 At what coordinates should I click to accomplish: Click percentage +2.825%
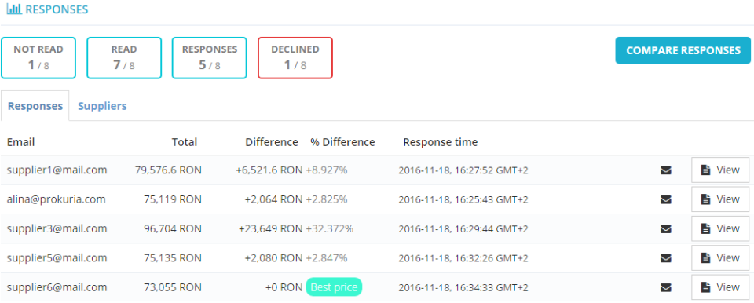pos(327,199)
